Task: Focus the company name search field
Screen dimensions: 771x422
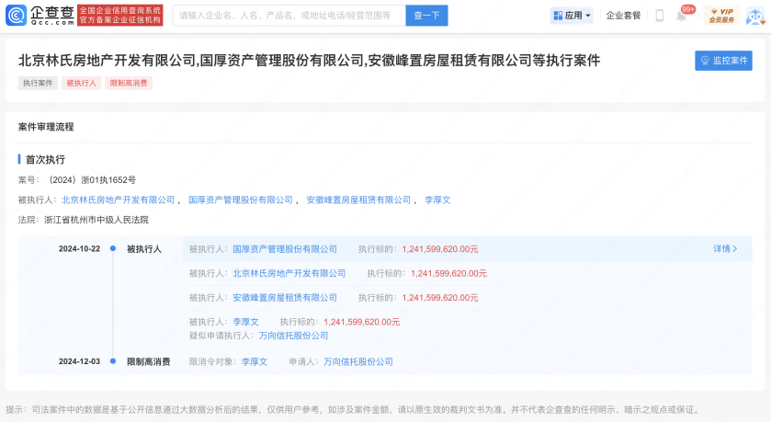Action: pos(285,16)
